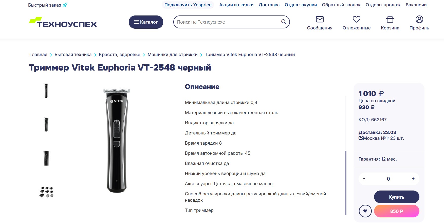Open the Каталог menu

coord(146,22)
